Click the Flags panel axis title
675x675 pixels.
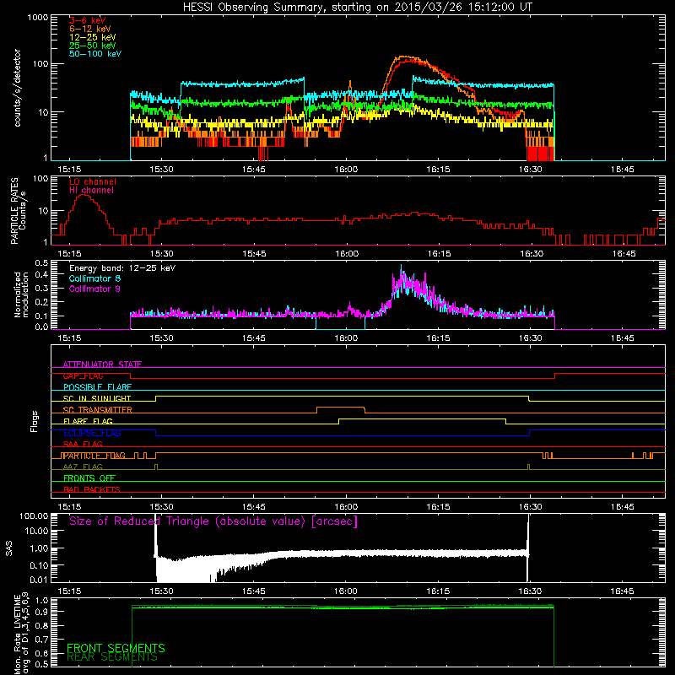(35, 421)
